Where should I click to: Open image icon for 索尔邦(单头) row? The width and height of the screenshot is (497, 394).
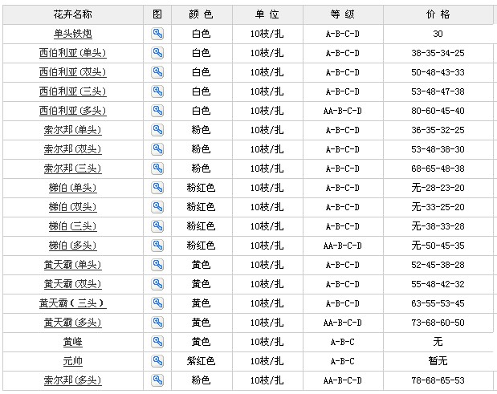157,130
